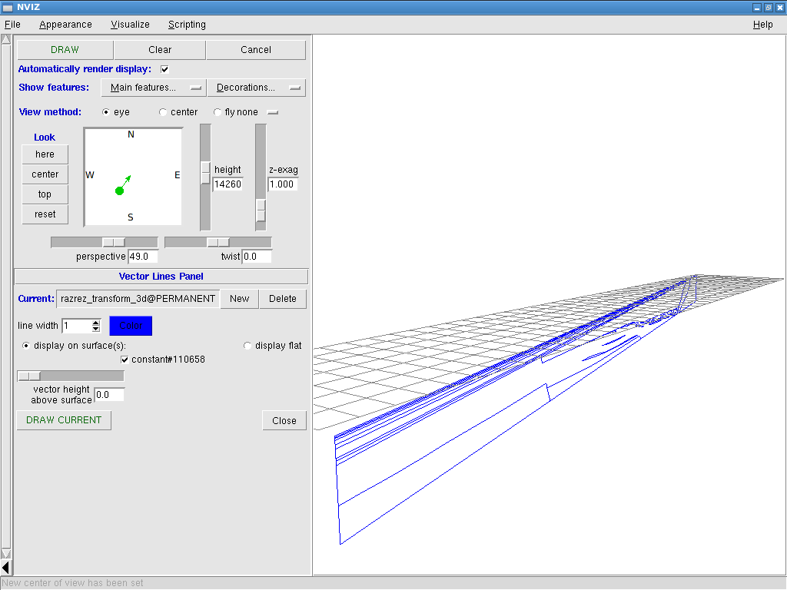Toggle Automatically render display checkbox

click(x=164, y=69)
